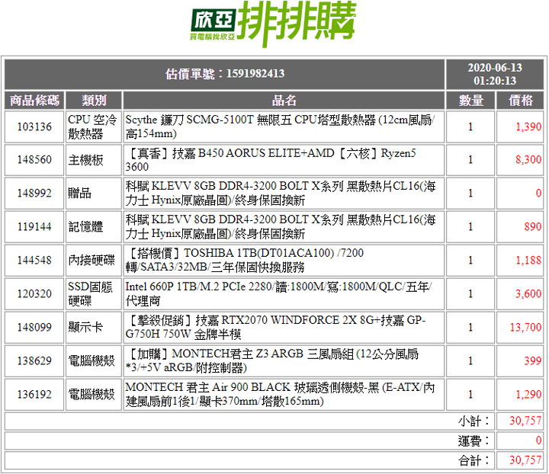Click quantity 1 in the Scythe row
Screen dimensions: 549x474
click(x=470, y=127)
